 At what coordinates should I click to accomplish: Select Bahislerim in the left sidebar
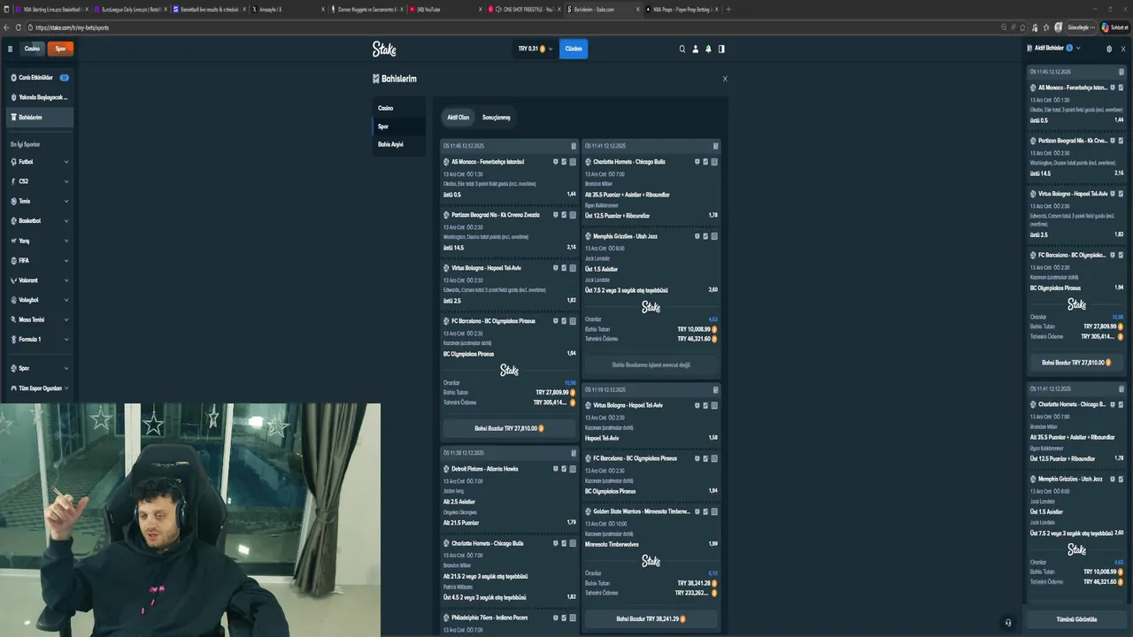click(x=39, y=117)
